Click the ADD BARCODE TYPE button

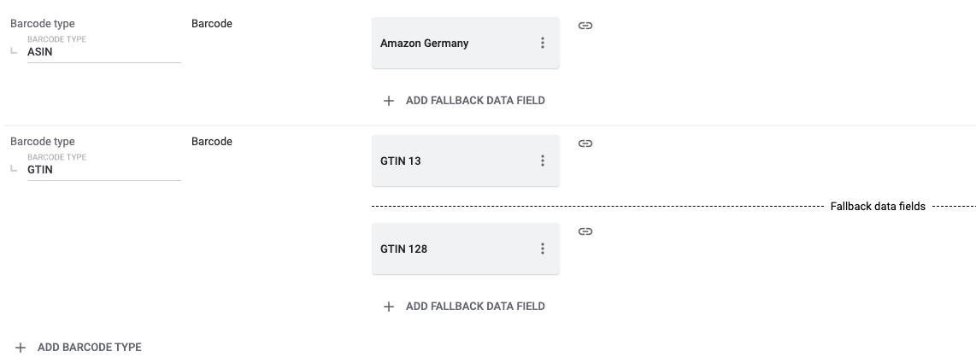click(79, 348)
